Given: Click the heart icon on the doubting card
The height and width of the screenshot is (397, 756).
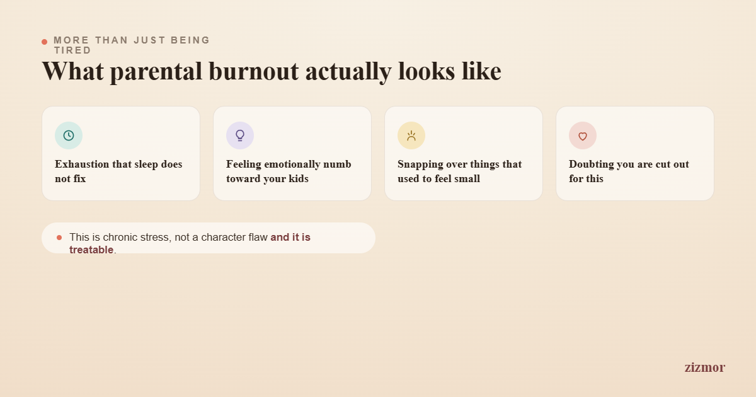Looking at the screenshot, I should click(x=583, y=135).
